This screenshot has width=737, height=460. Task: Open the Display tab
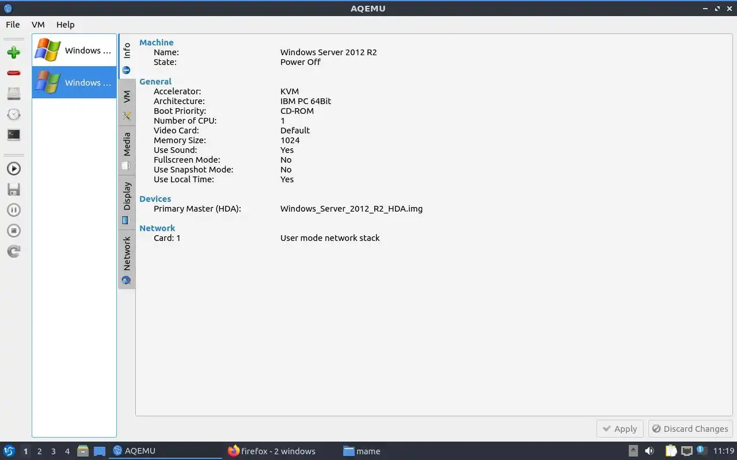tap(127, 202)
